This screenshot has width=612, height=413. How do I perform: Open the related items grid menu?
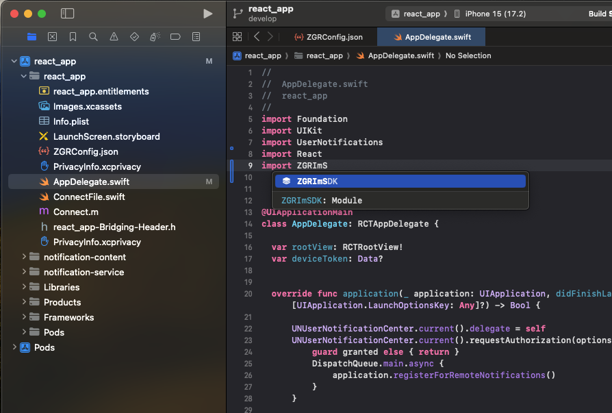[238, 37]
